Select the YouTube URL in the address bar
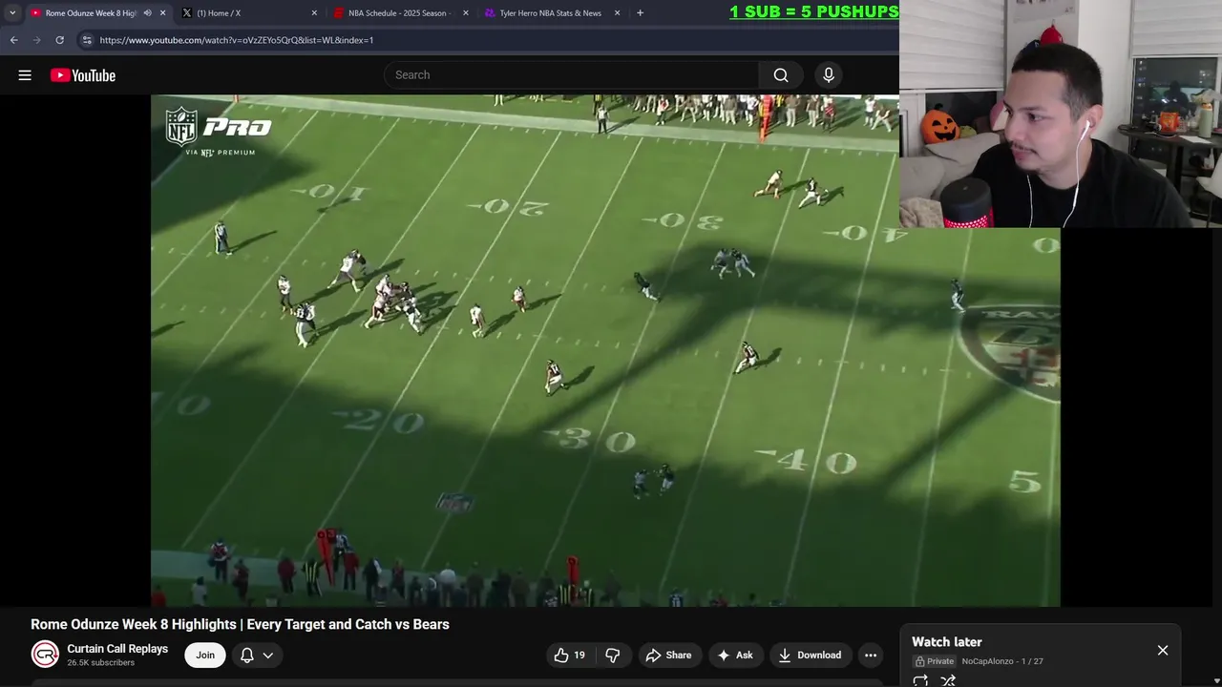1222x687 pixels. 236,40
